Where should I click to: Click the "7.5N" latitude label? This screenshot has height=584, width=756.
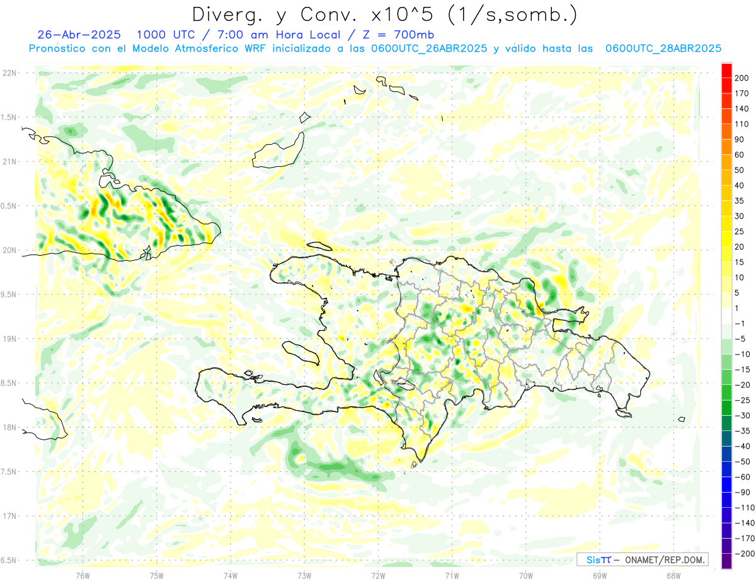(9, 472)
